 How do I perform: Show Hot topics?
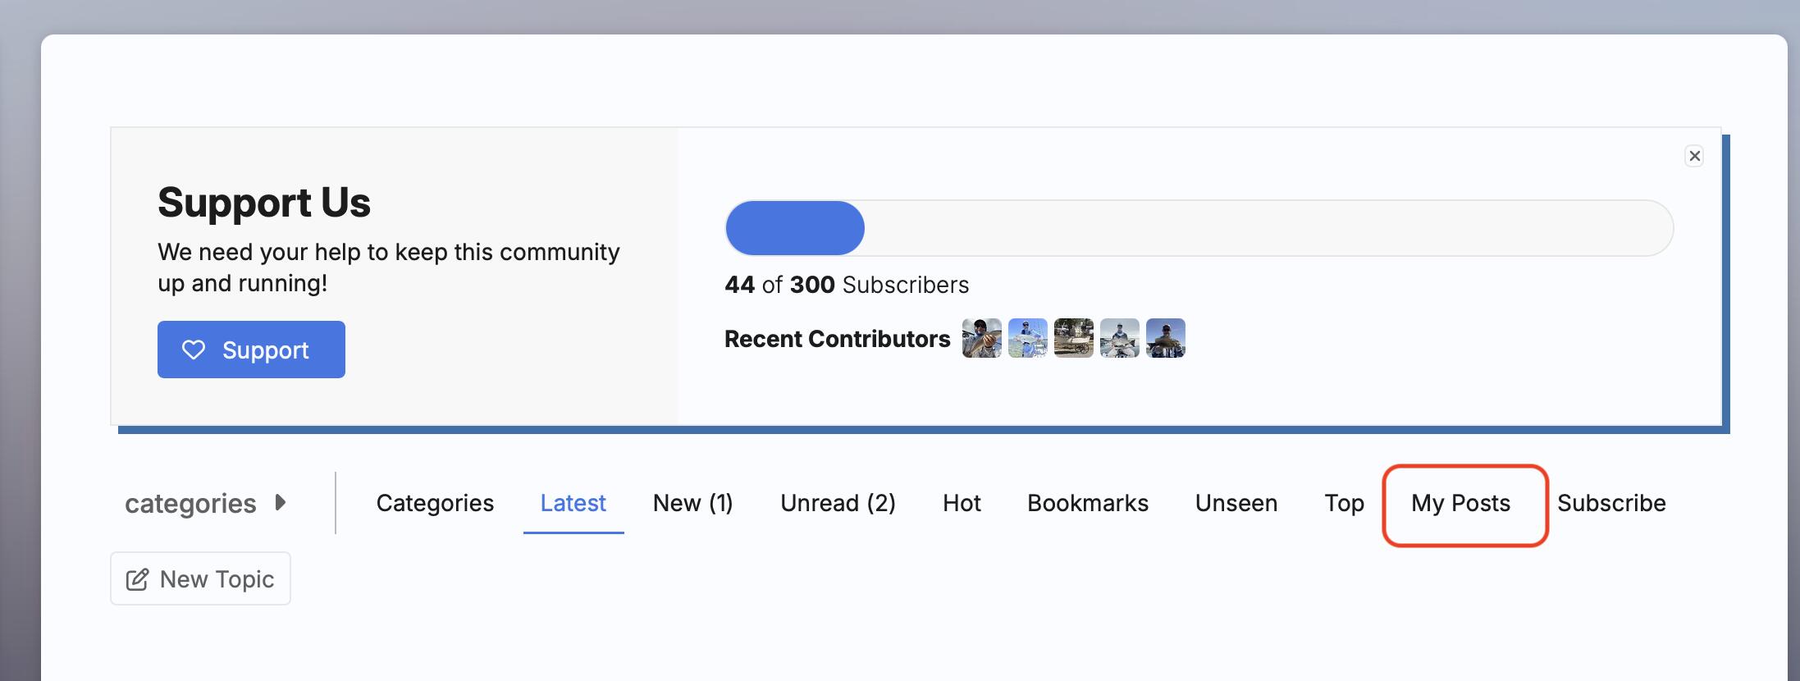[x=962, y=503]
